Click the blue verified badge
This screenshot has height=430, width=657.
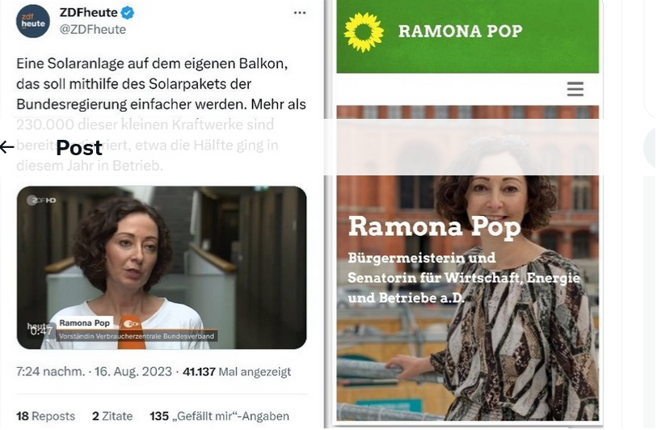128,13
